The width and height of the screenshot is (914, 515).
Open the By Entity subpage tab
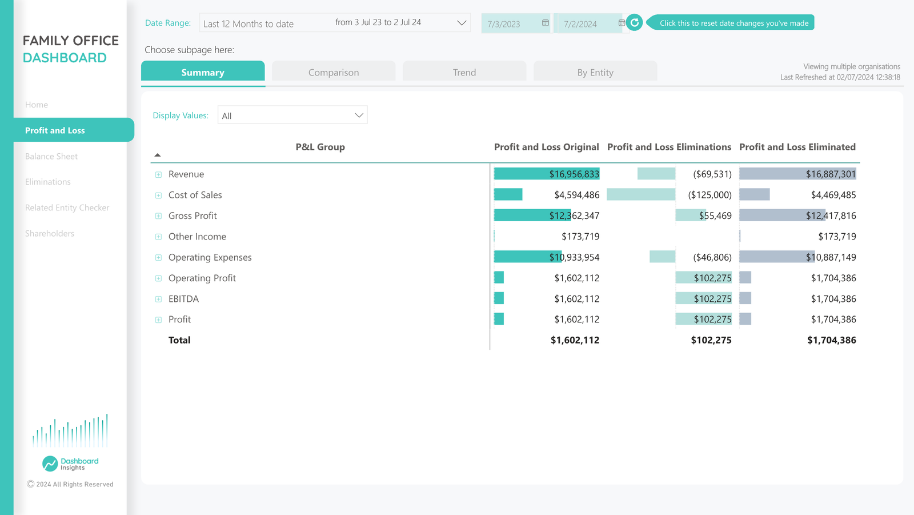pyautogui.click(x=595, y=72)
